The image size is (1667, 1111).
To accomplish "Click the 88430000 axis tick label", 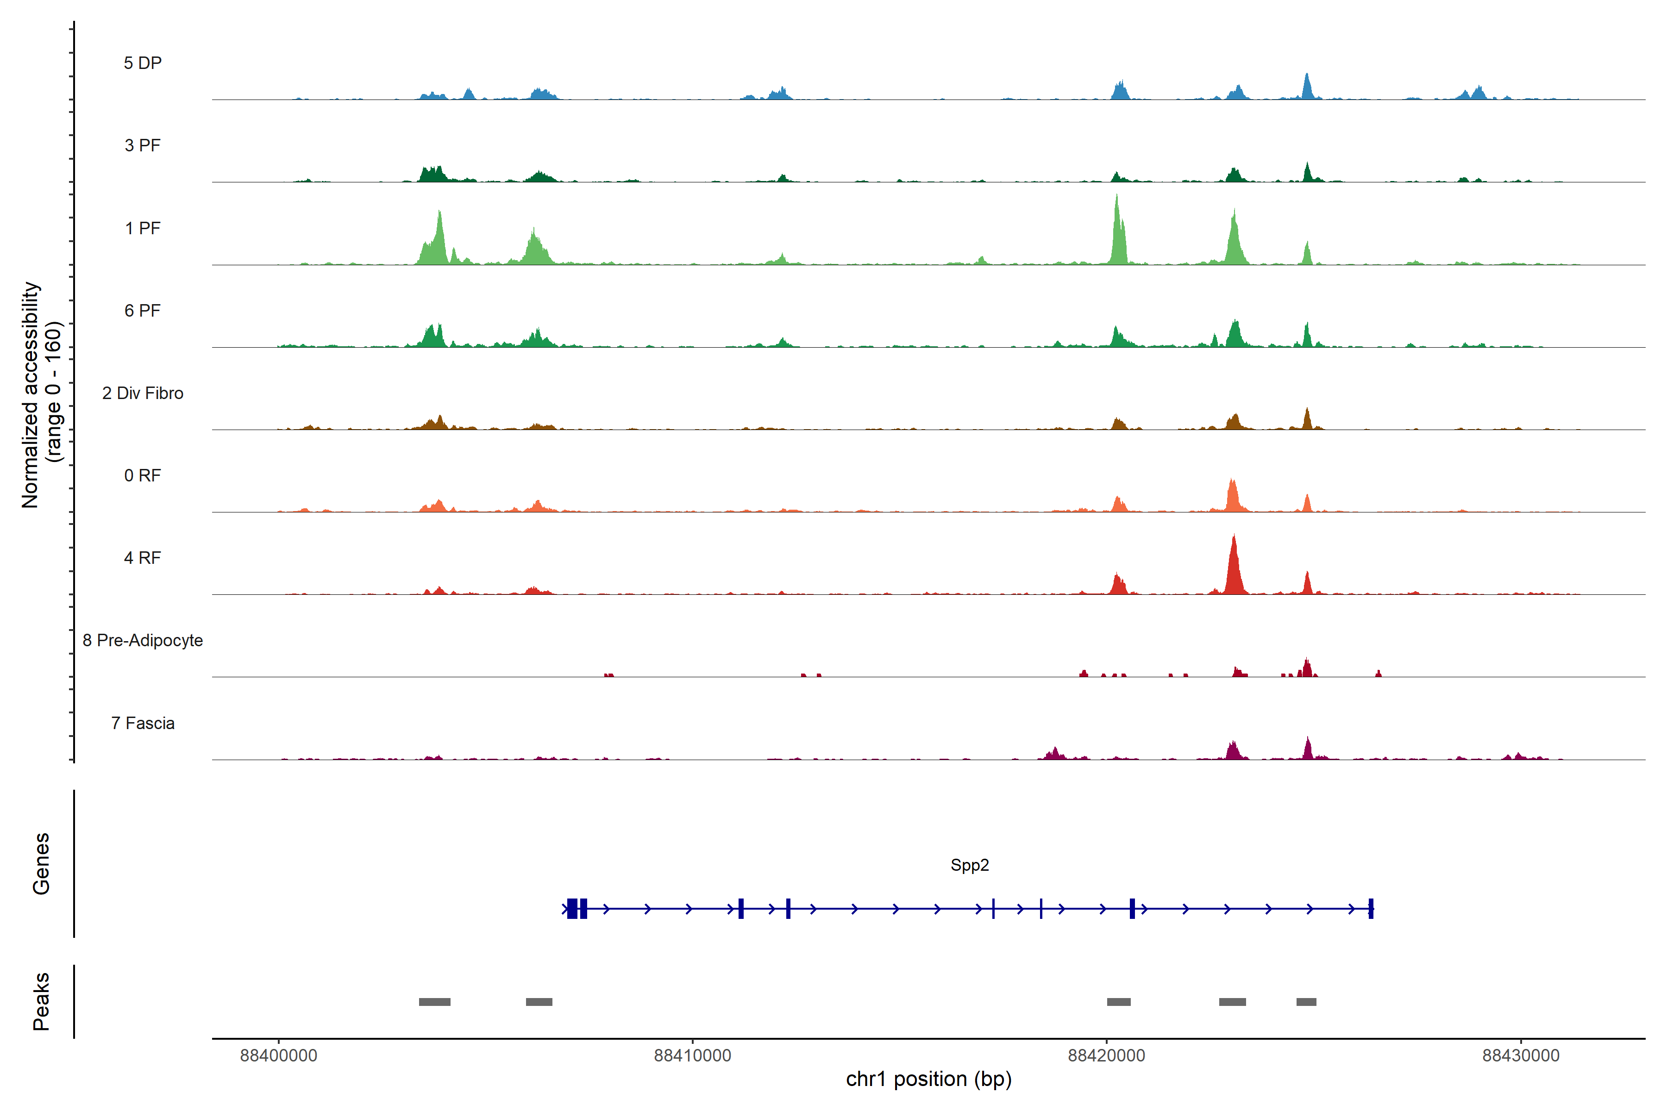I will 1521,1056.
